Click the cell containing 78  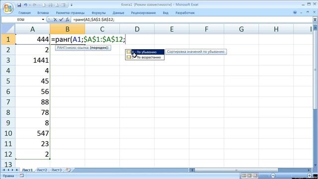32,112
